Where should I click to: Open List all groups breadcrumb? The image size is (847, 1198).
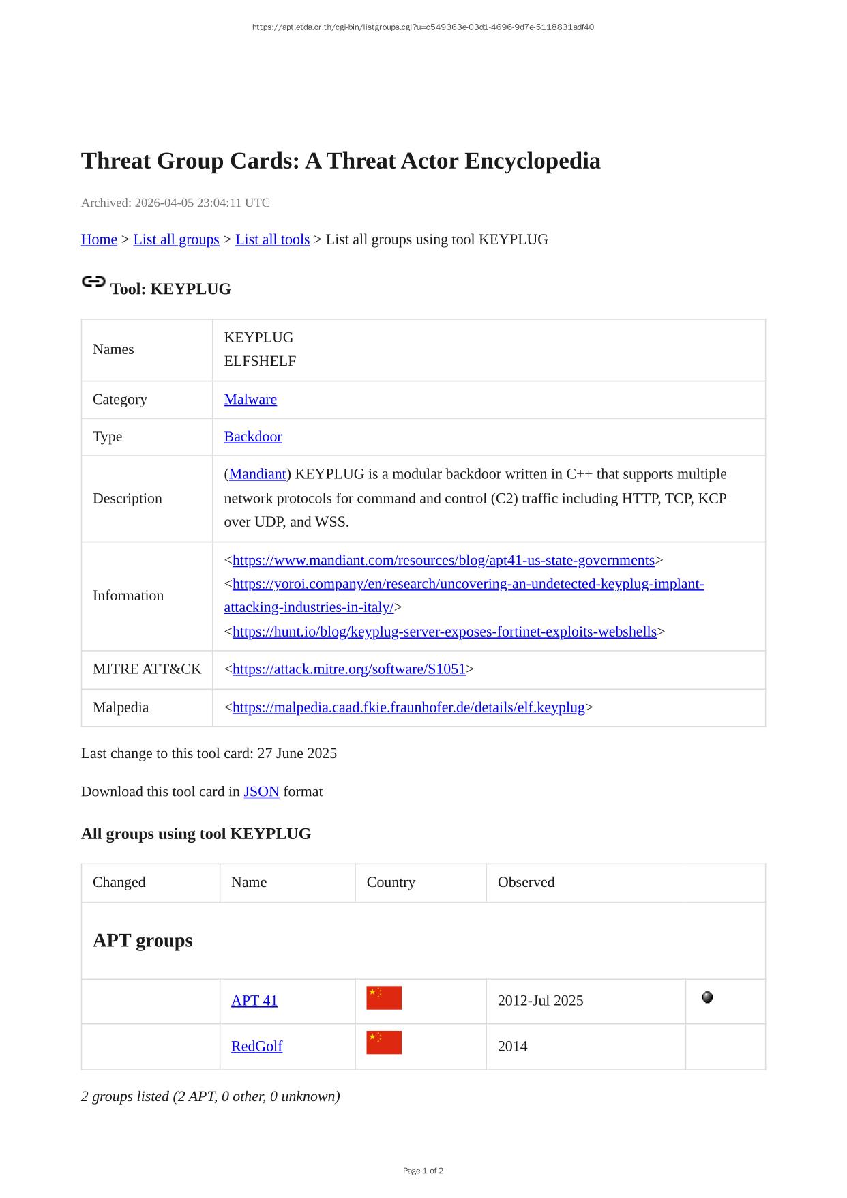pyautogui.click(x=176, y=239)
